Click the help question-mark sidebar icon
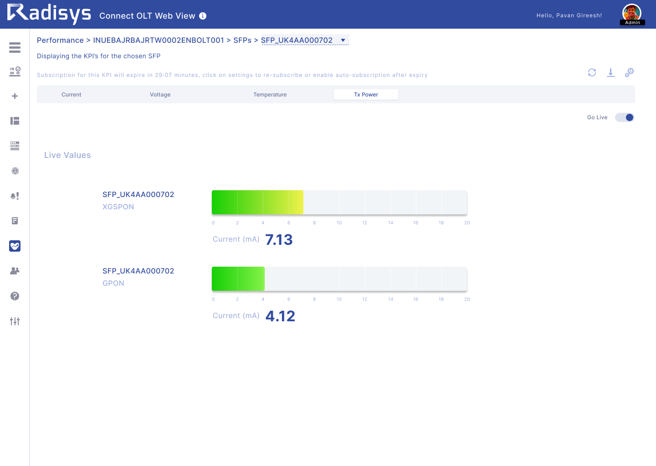 tap(15, 296)
